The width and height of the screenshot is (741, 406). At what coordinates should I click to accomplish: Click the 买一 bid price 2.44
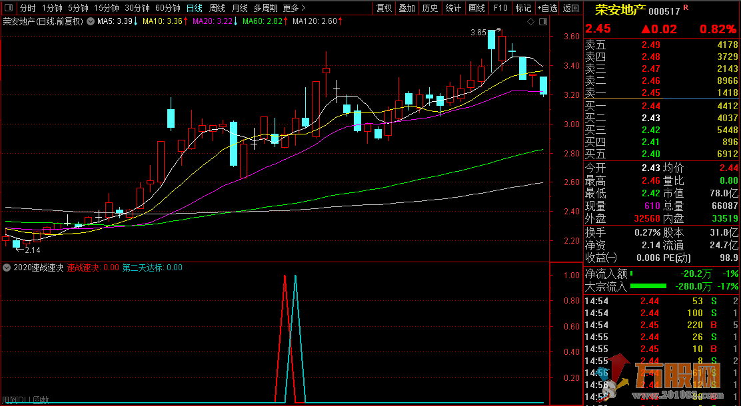(651, 106)
